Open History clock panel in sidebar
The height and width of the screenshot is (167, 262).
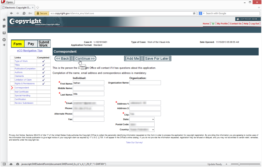pyautogui.click(x=4, y=40)
